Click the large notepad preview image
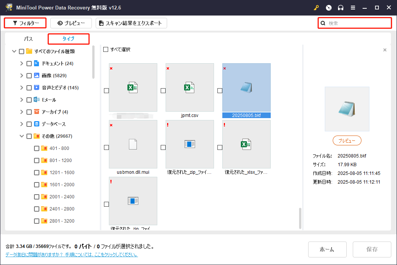Image resolution: width=397 pixels, height=265 pixels. (347, 109)
